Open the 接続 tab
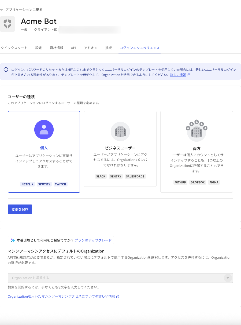241x325 pixels. point(108,48)
